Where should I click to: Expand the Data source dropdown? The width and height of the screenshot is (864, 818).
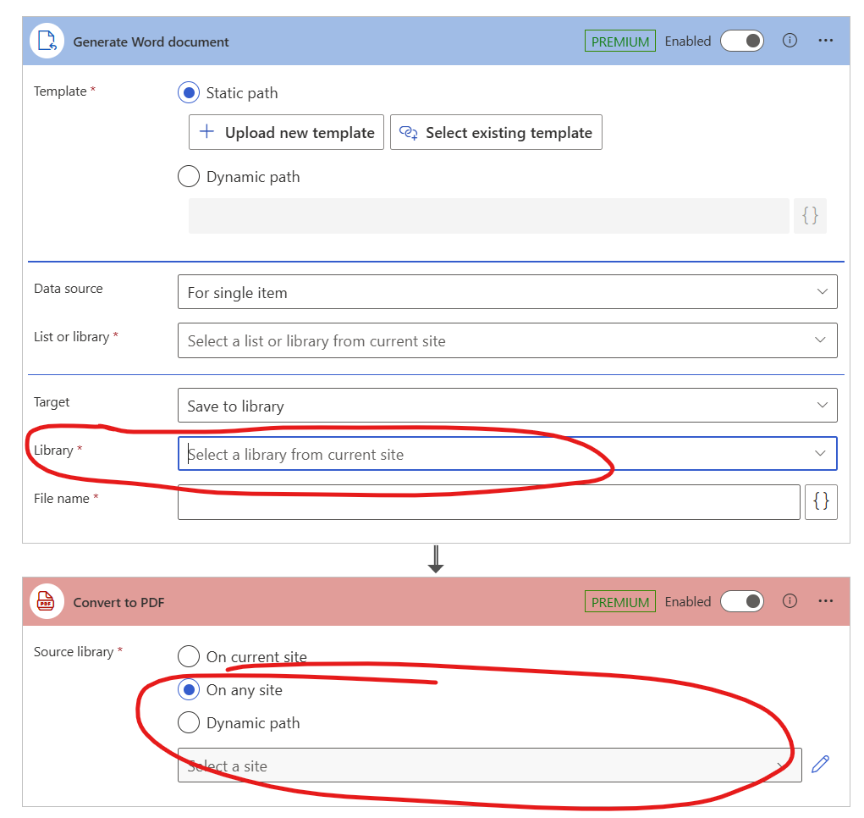click(507, 292)
